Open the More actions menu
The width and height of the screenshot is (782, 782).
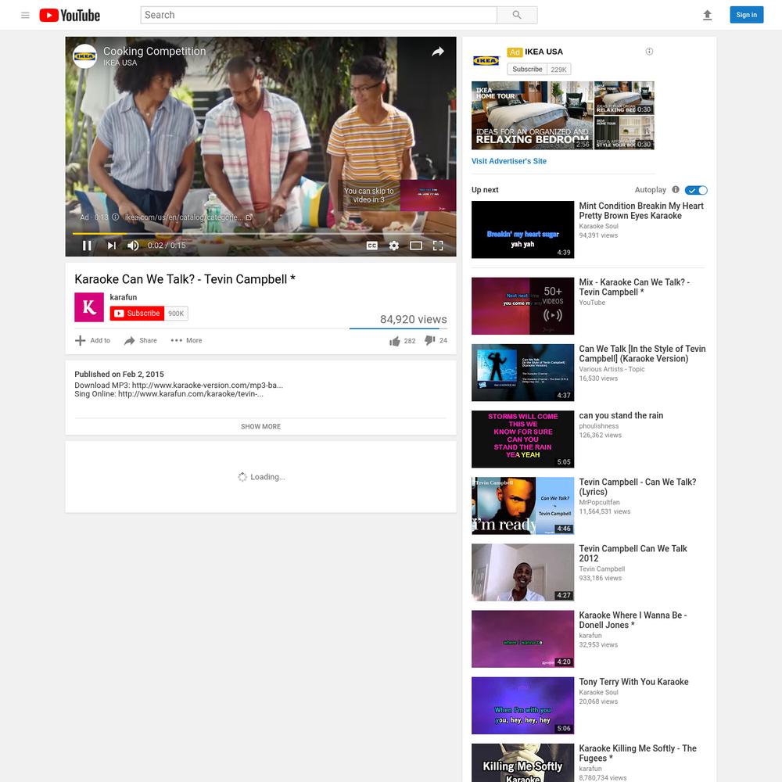click(x=187, y=340)
